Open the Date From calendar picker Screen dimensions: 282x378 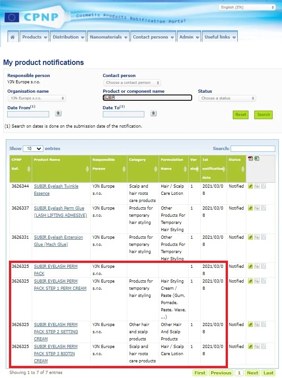point(58,113)
